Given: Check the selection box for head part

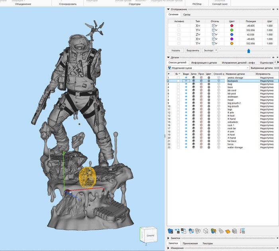Looking at the screenshot, I should pos(178,100).
